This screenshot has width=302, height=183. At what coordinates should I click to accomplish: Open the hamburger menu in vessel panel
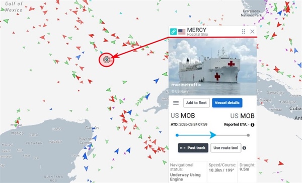pyautogui.click(x=176, y=103)
